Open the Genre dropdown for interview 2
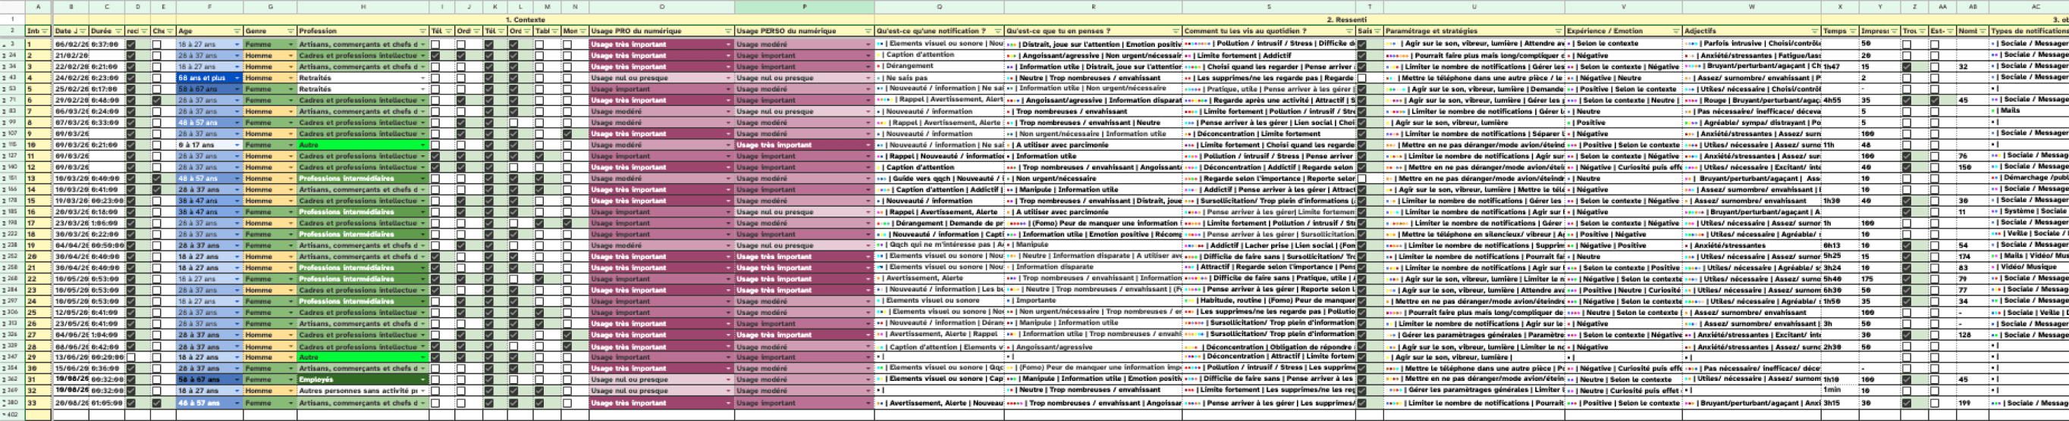The height and width of the screenshot is (421, 2069). 290,56
